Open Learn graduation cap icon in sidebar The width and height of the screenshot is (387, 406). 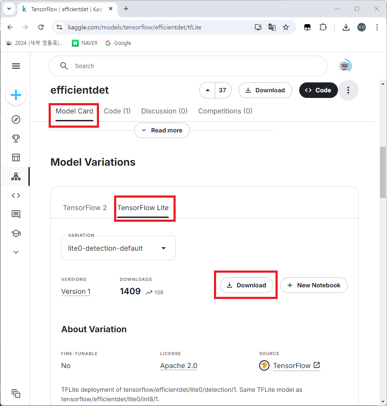click(x=16, y=233)
